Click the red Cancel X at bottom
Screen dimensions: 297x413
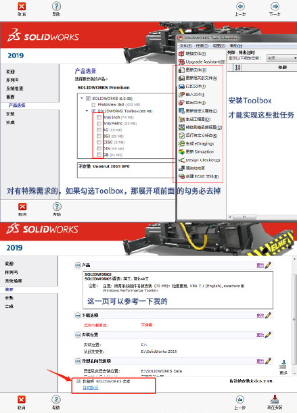pyautogui.click(x=22, y=399)
